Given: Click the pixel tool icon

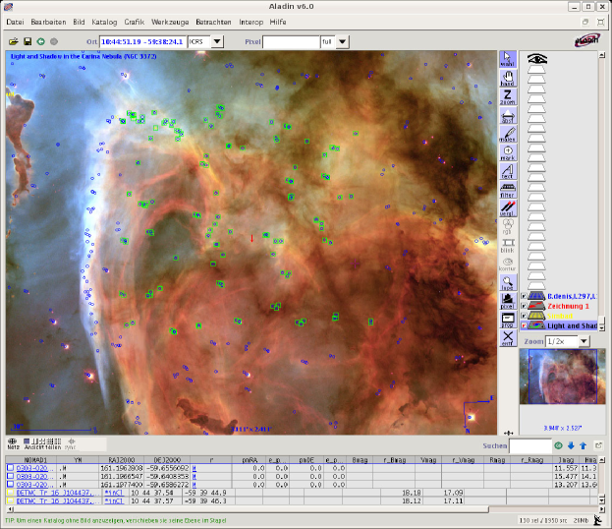Looking at the screenshot, I should coord(508,302).
